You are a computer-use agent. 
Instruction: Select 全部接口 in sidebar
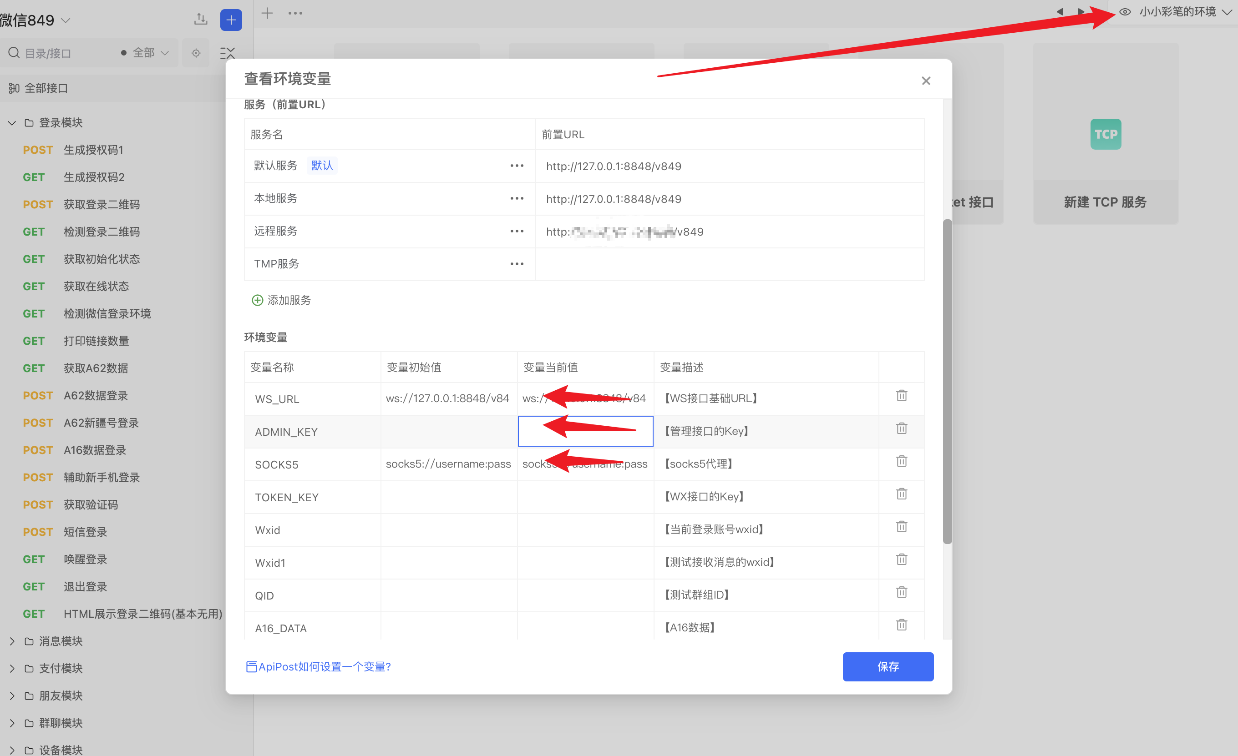[x=46, y=88]
